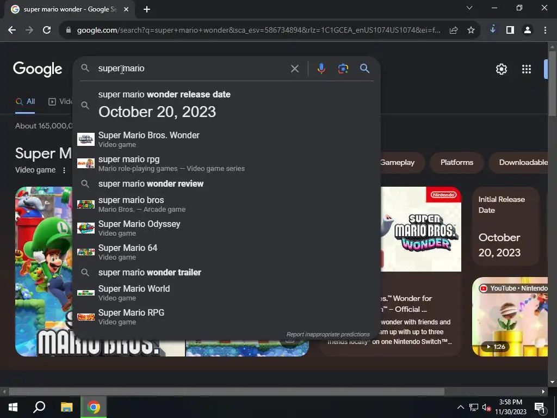
Task: Search by image with Google Lens icon
Action: 343,69
